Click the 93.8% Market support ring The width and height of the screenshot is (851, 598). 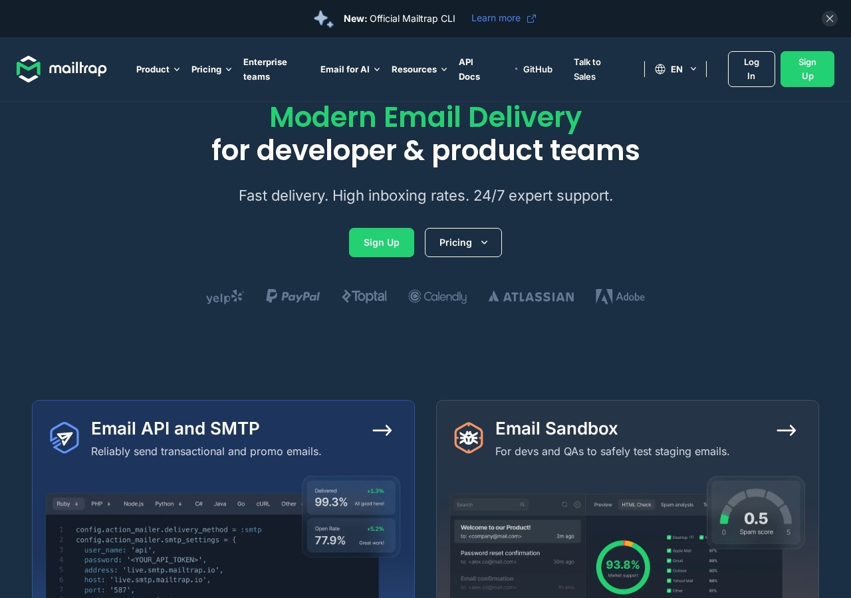[623, 567]
